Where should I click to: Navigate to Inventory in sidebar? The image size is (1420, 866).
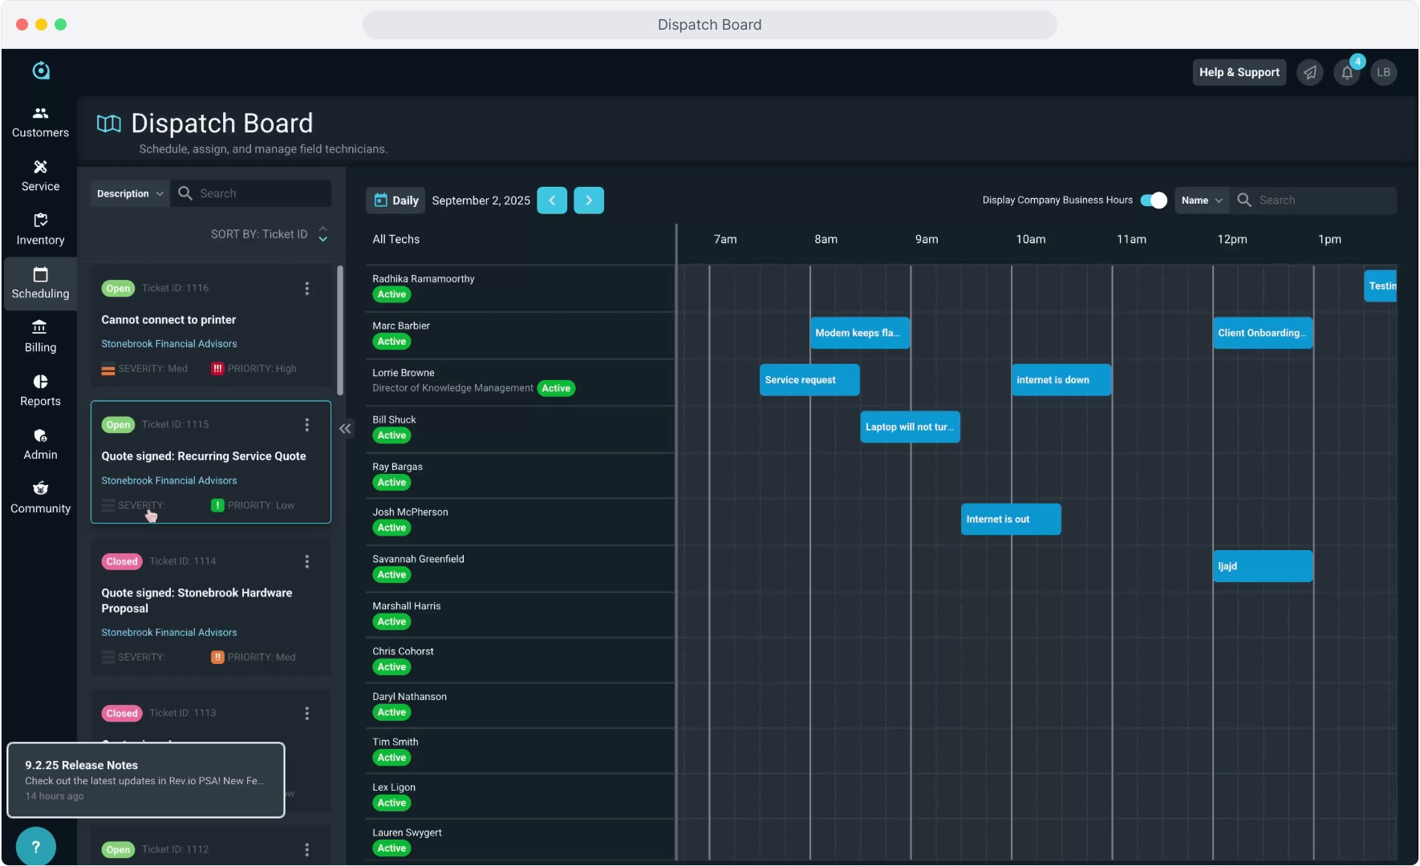coord(40,229)
